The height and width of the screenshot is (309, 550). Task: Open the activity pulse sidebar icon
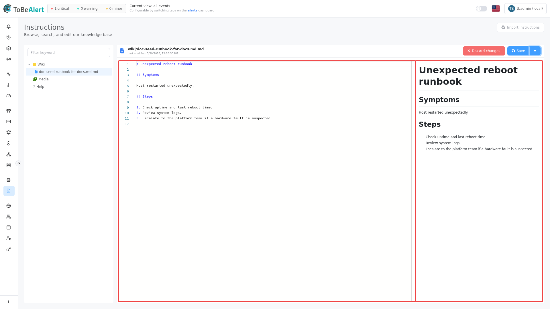coord(9,74)
